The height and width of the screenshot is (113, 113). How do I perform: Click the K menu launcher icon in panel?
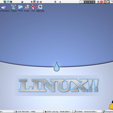5,2
